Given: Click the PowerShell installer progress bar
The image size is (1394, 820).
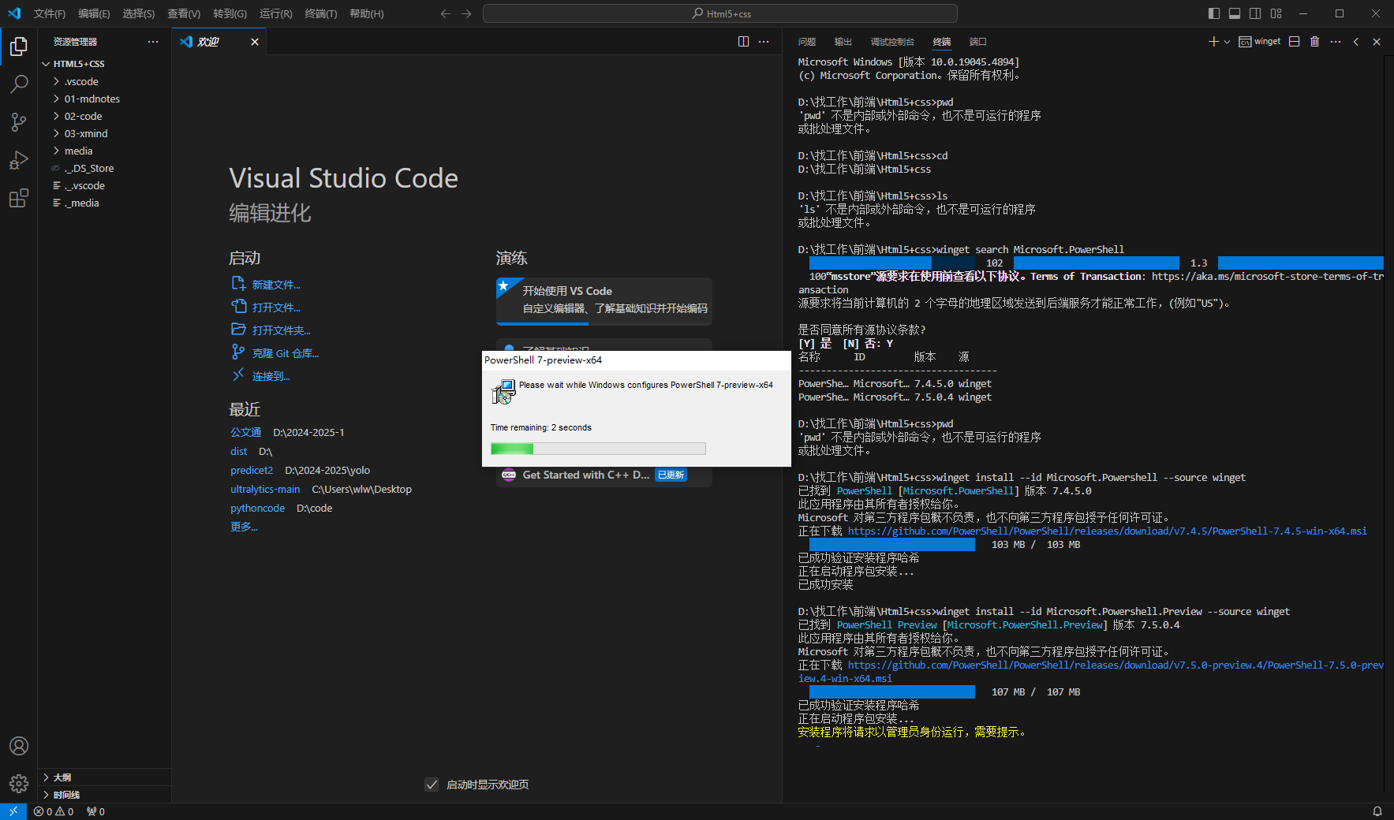Looking at the screenshot, I should tap(598, 449).
